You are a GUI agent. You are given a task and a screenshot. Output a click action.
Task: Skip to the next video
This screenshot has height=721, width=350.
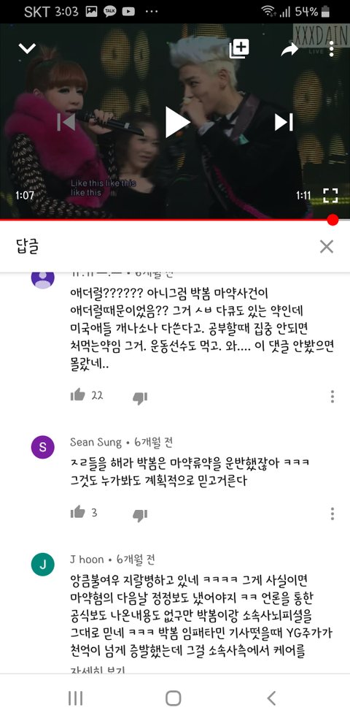[284, 122]
